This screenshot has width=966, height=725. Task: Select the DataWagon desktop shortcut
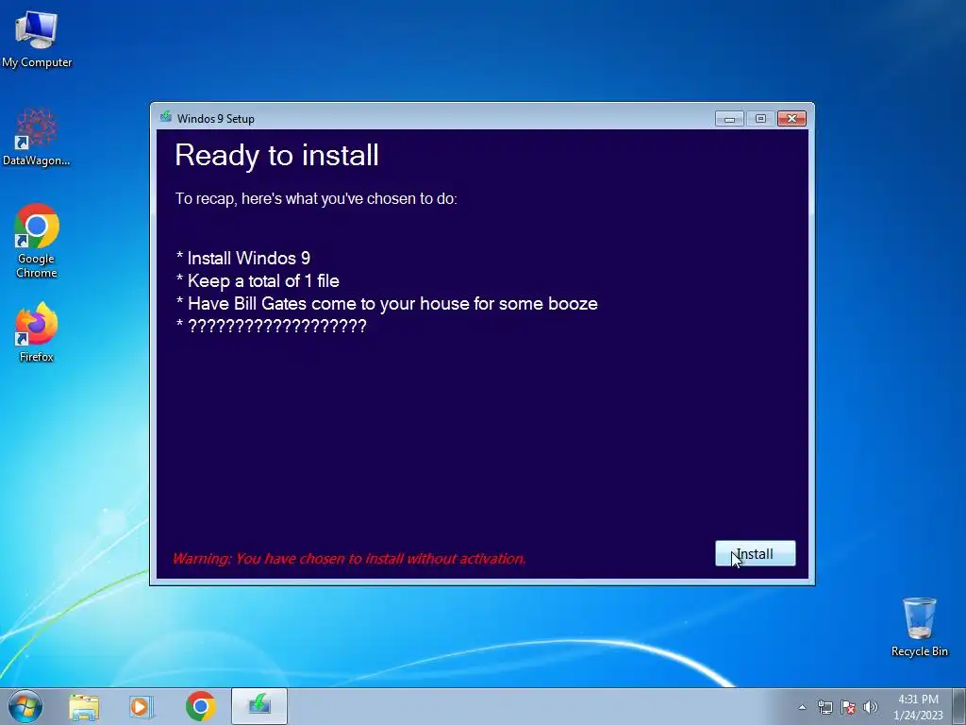[37, 137]
